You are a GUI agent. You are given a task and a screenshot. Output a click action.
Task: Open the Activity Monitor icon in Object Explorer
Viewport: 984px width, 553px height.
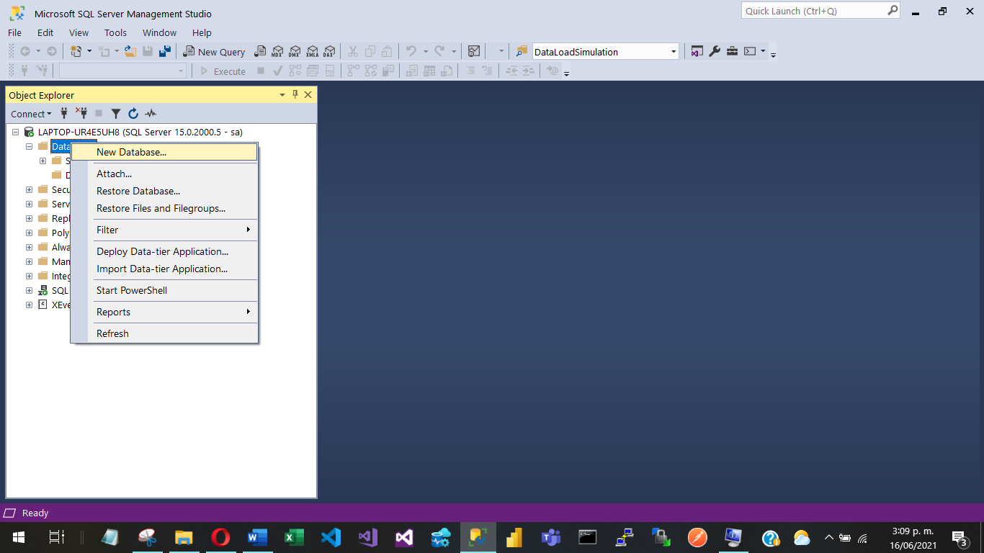coord(151,114)
